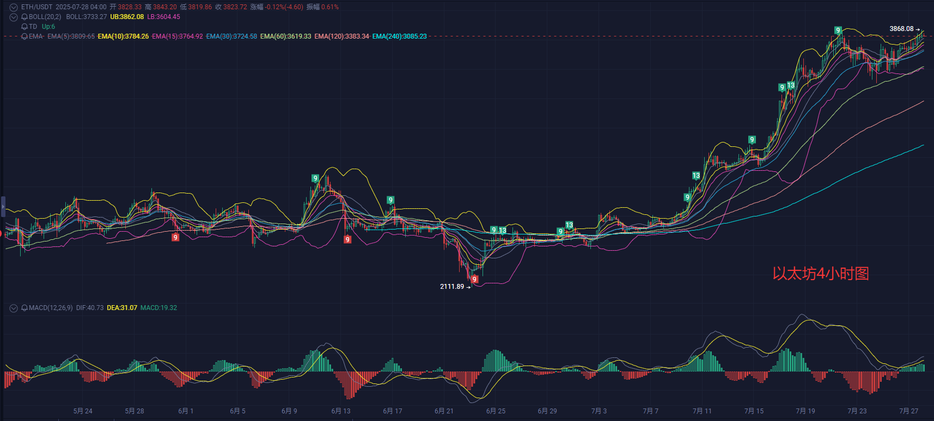This screenshot has width=934, height=421.
Task: Collapse the ETH/USDT main chart legend
Action: [14, 7]
